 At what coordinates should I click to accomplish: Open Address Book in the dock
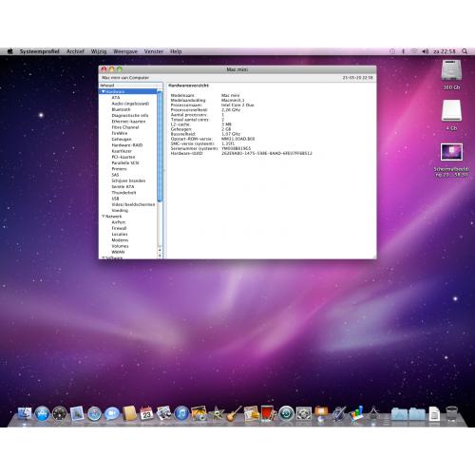[129, 413]
